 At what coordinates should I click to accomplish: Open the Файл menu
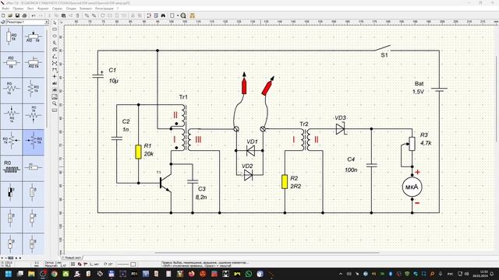(5, 9)
